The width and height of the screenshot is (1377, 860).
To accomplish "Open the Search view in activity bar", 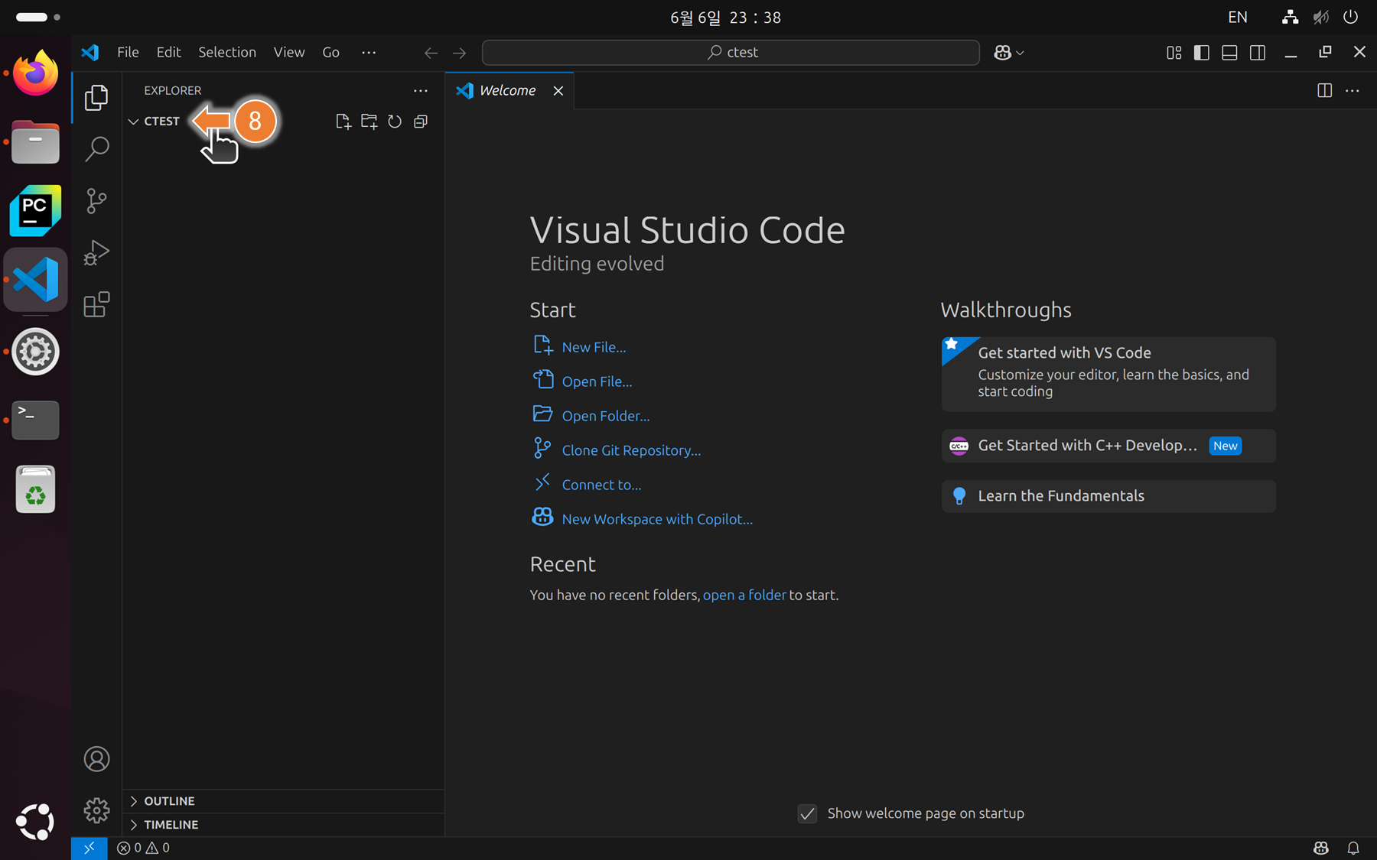I will [x=96, y=148].
